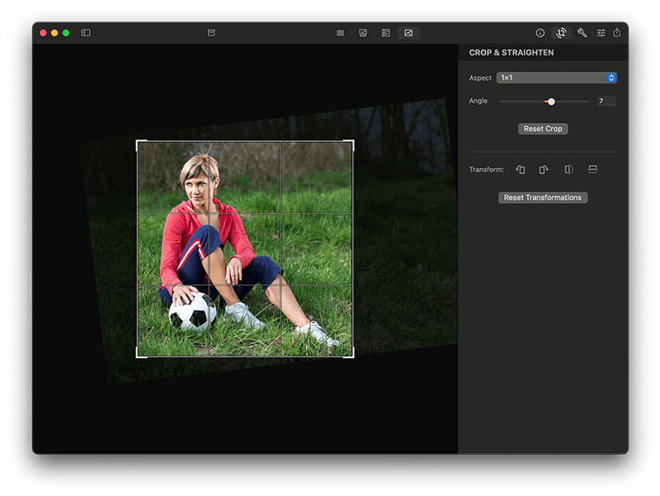Flip the image vertically
This screenshot has width=660, height=496.
[592, 169]
